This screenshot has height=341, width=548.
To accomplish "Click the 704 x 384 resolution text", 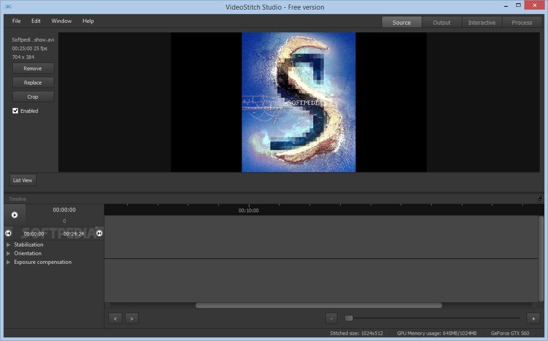I will point(23,57).
